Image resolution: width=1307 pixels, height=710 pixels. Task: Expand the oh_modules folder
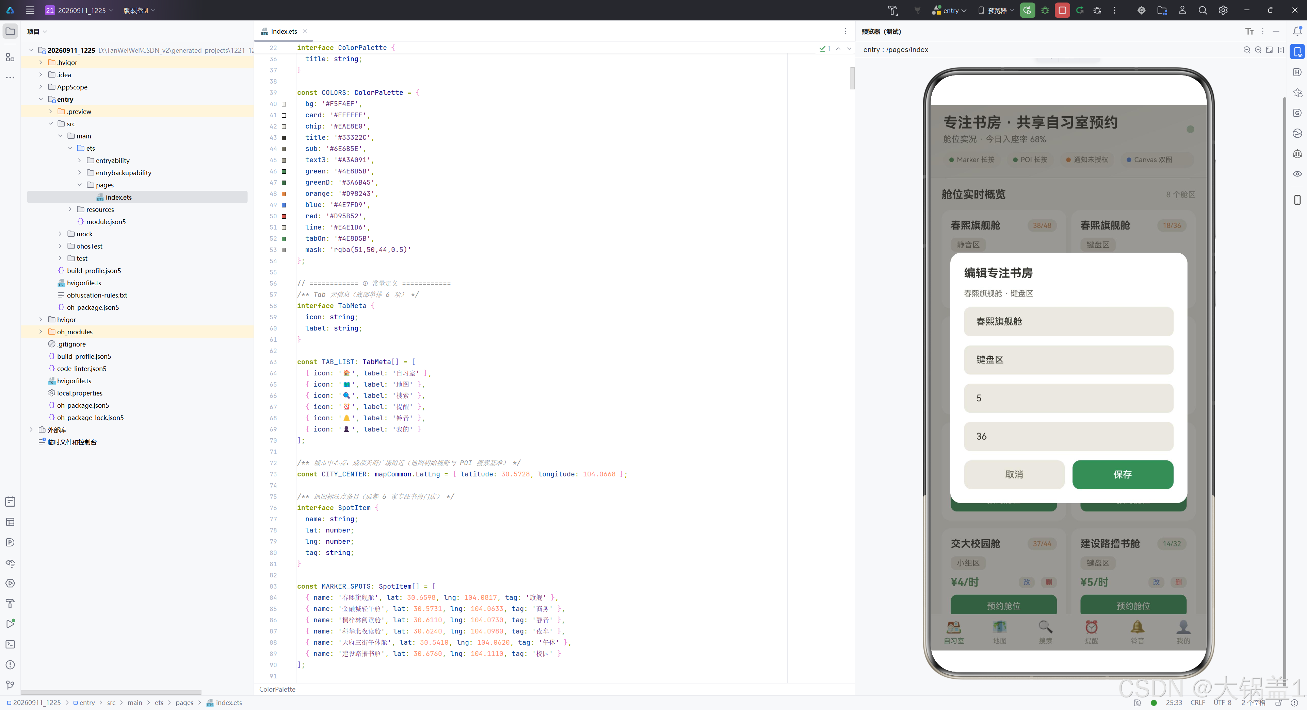tap(41, 332)
